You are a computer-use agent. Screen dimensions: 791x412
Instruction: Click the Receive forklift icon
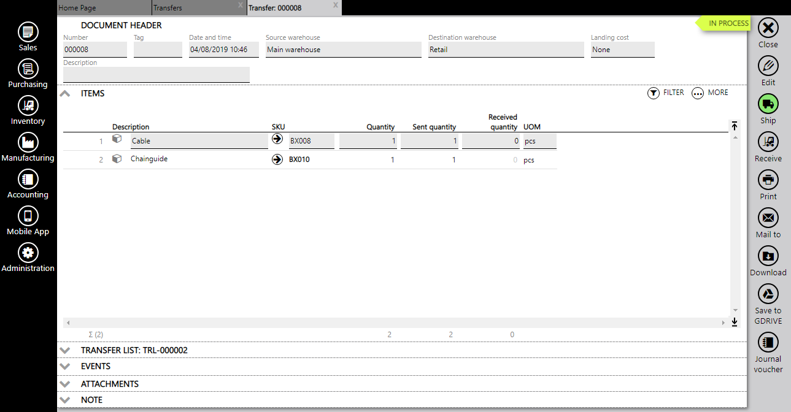pos(768,142)
